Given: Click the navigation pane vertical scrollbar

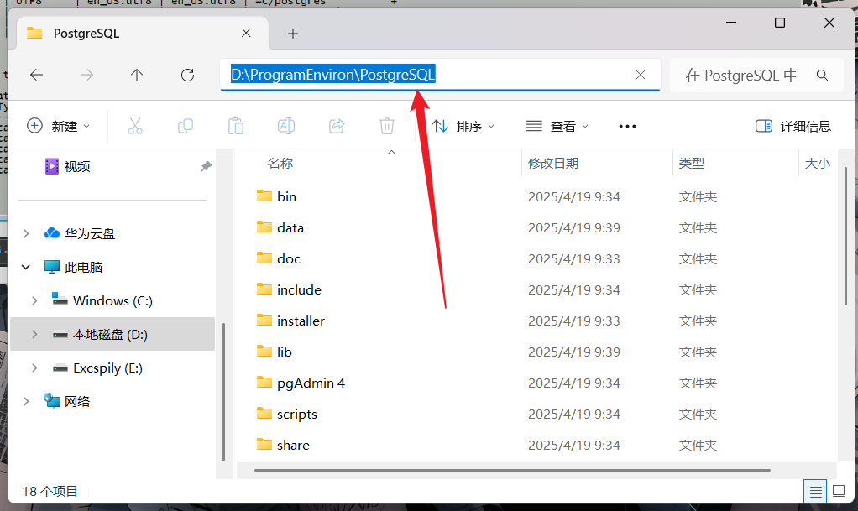Looking at the screenshot, I should click(224, 393).
